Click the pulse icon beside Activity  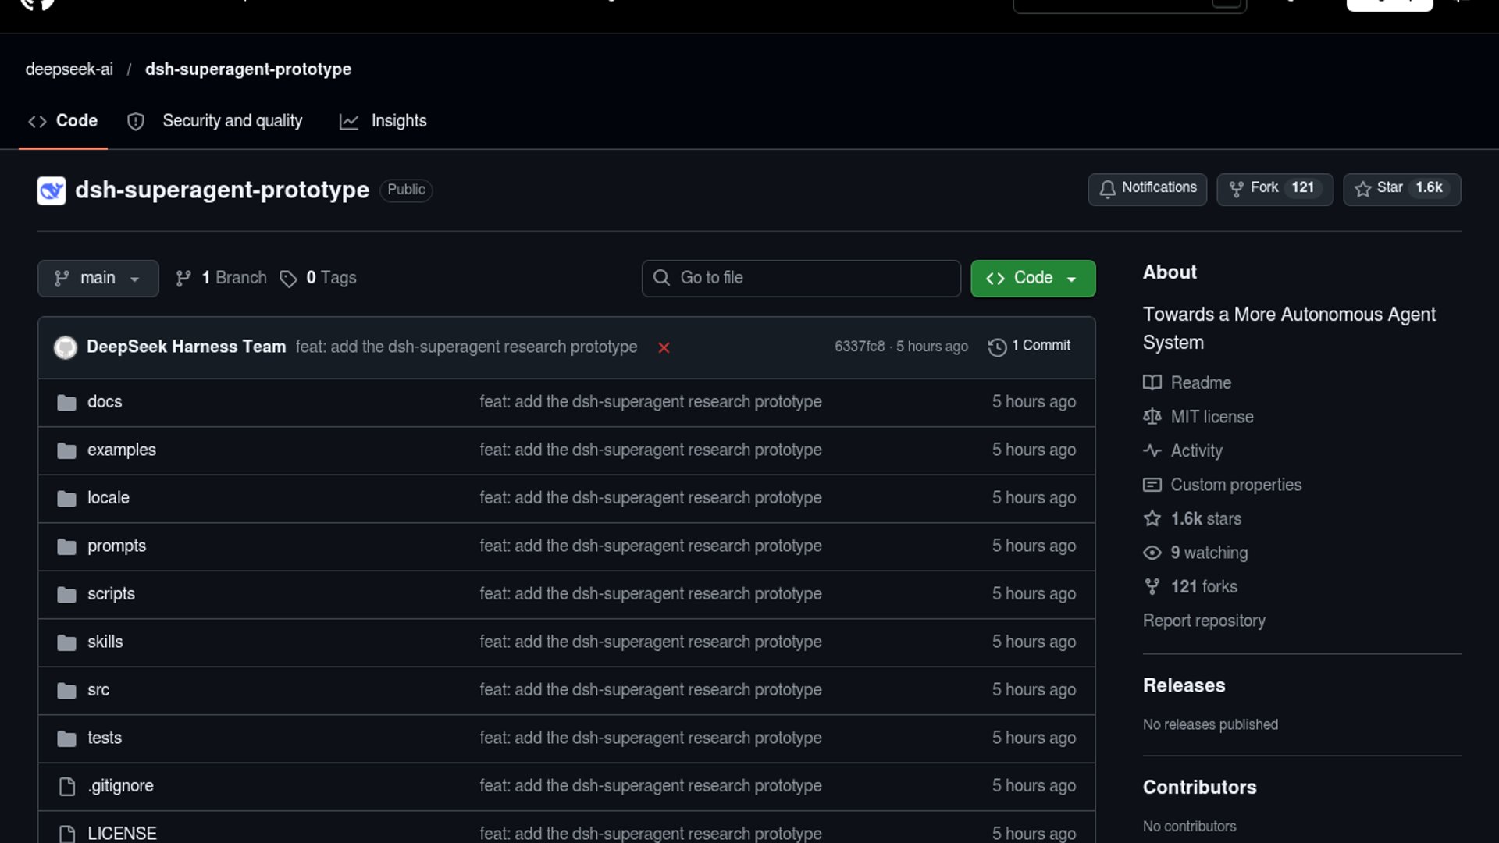(x=1152, y=450)
